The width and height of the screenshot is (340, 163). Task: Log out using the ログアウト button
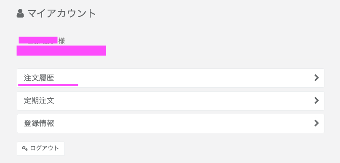tap(41, 149)
